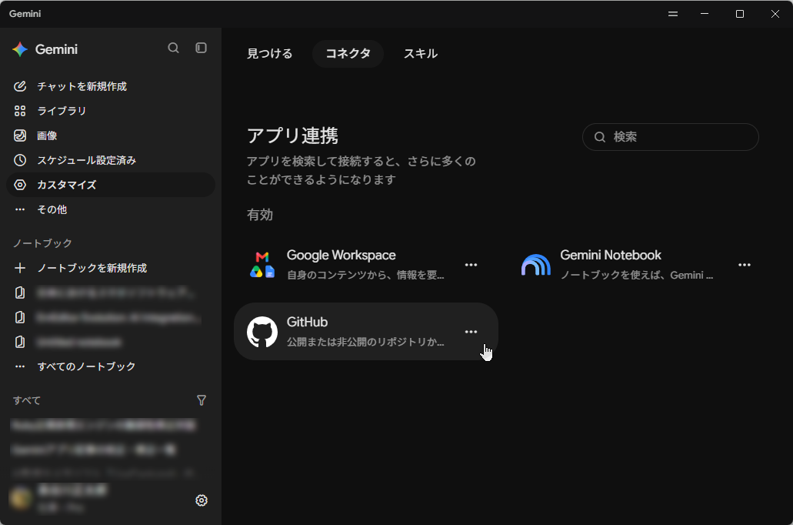The height and width of the screenshot is (525, 793).
Task: Click the plus icon for new notebook
Action: coord(20,268)
